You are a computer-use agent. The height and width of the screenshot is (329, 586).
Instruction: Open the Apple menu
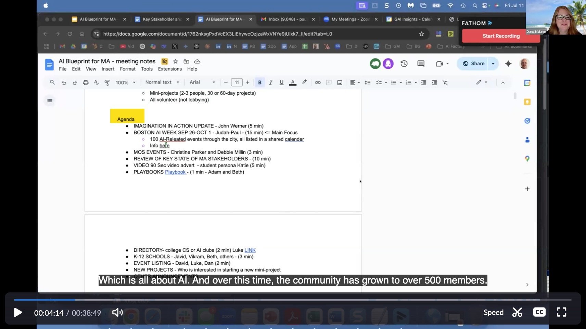[x=46, y=5]
